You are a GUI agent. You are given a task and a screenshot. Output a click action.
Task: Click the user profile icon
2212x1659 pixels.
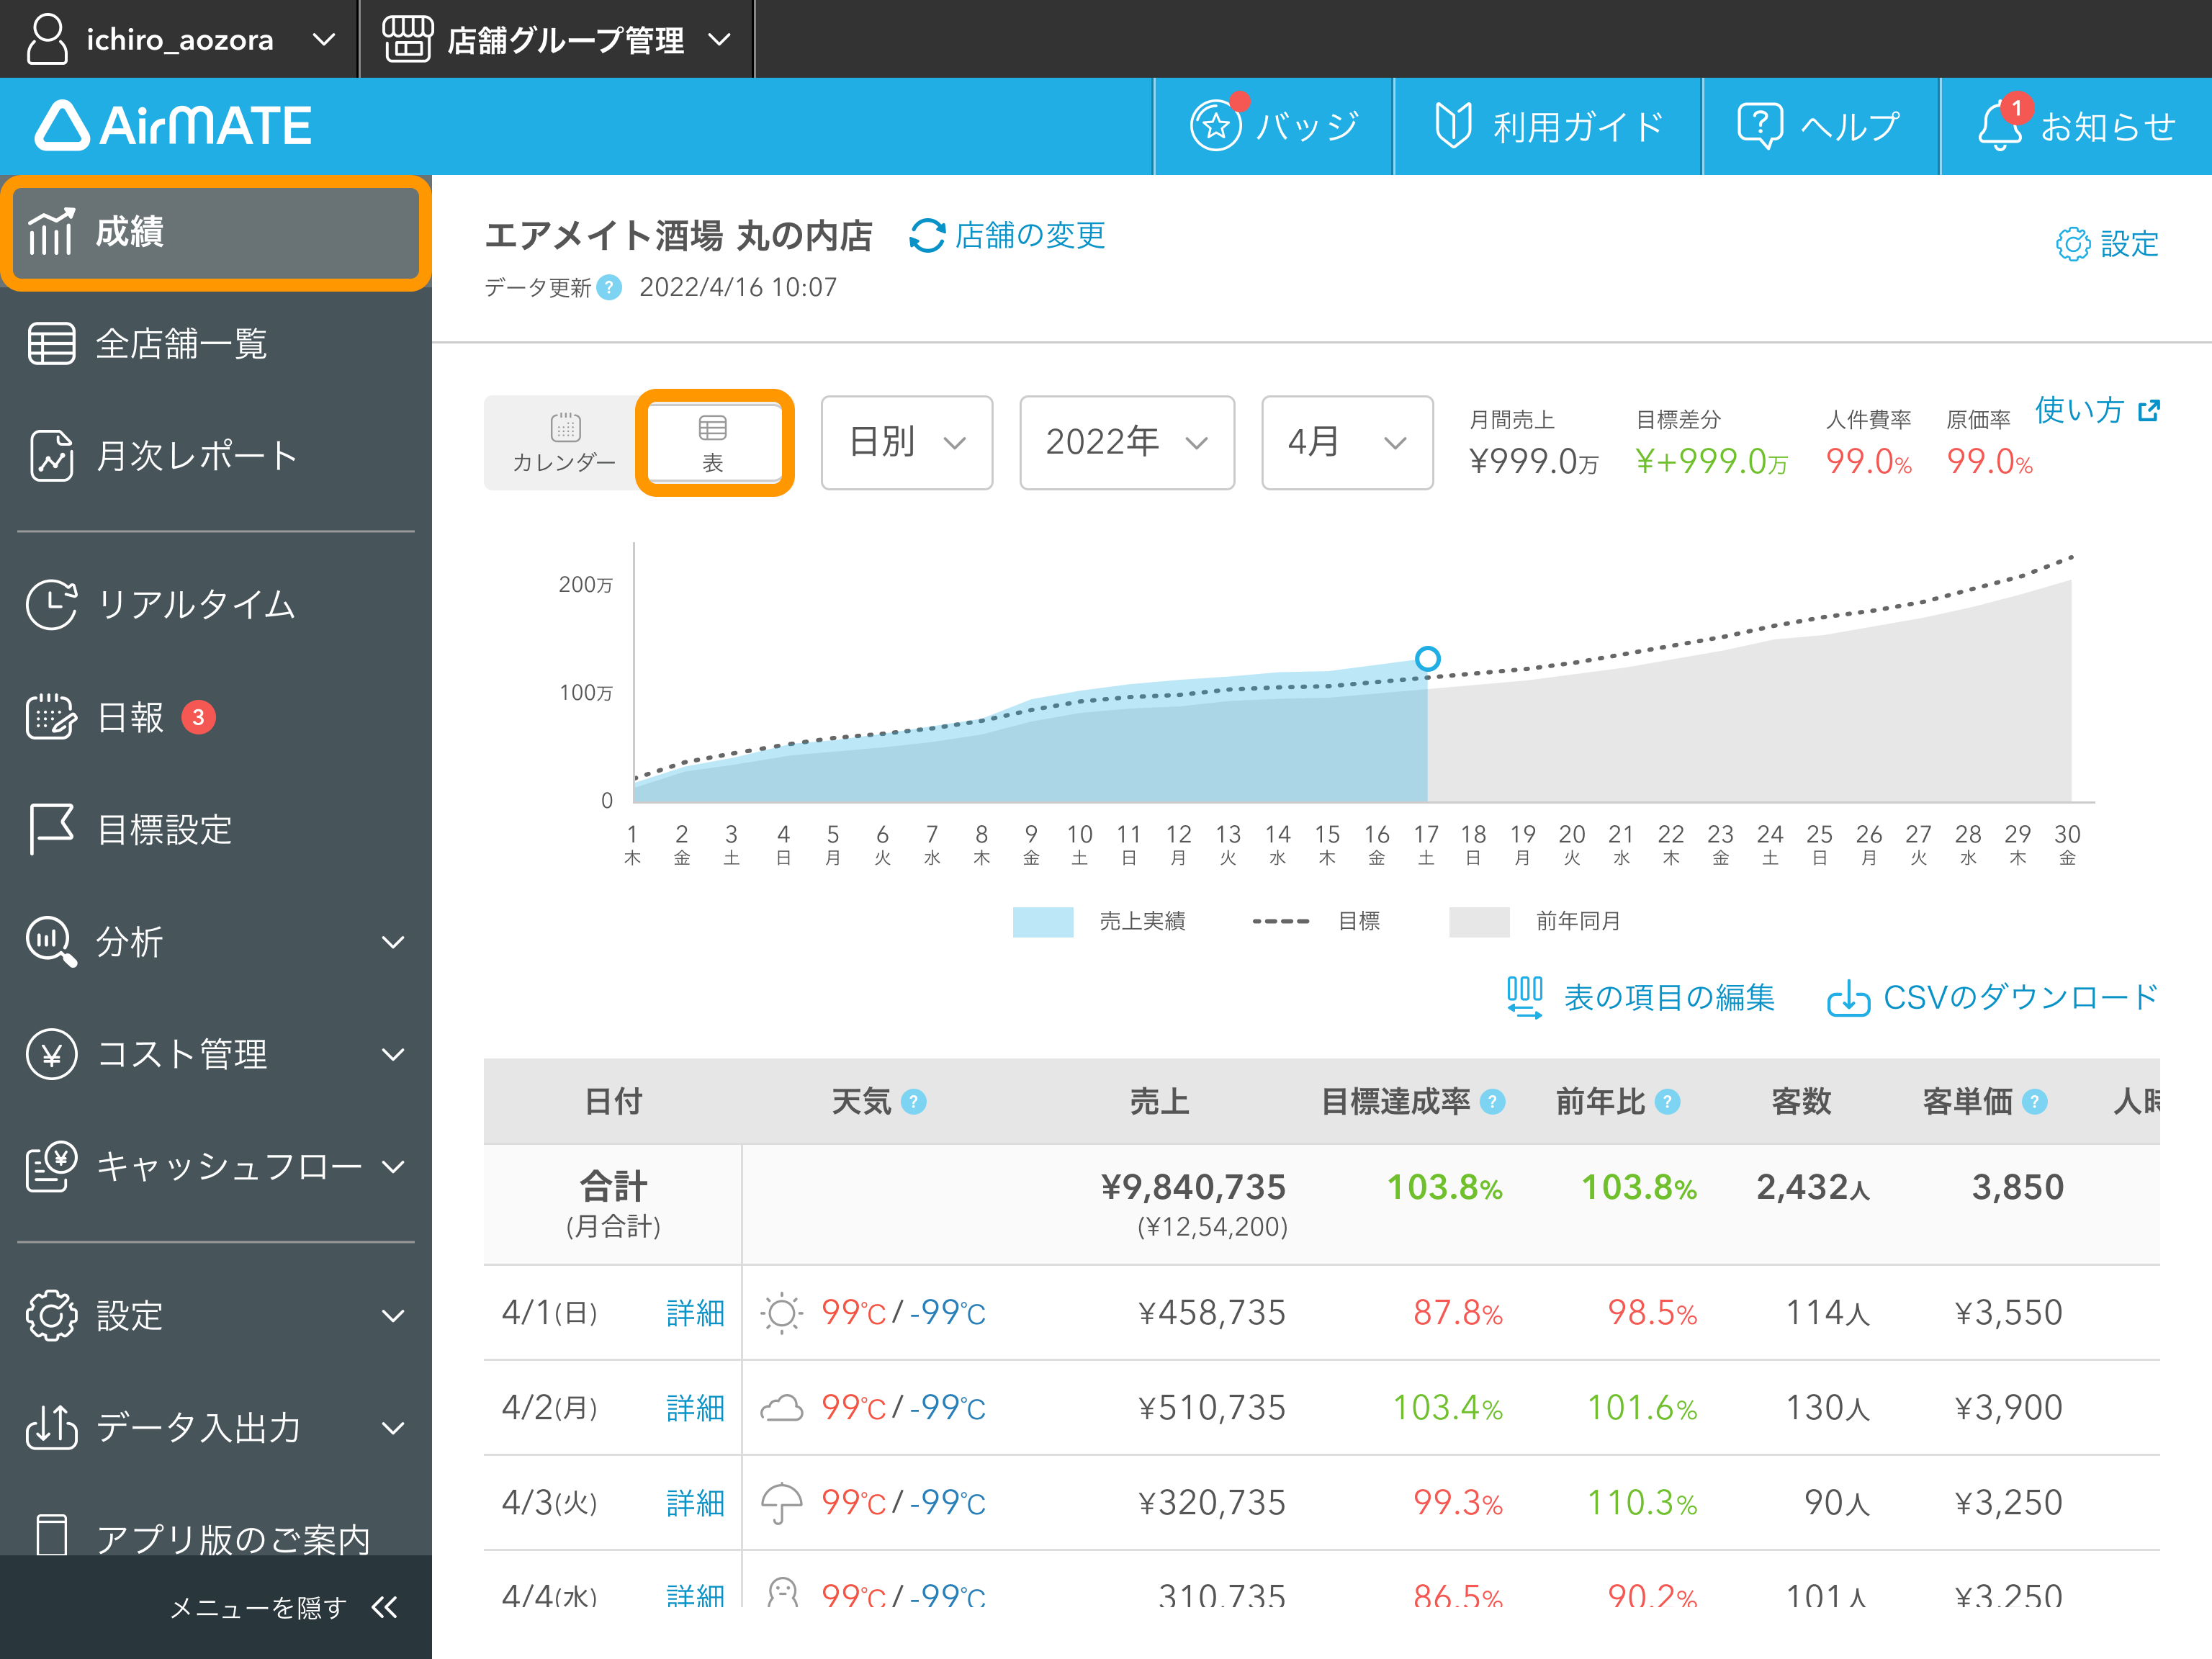(47, 39)
